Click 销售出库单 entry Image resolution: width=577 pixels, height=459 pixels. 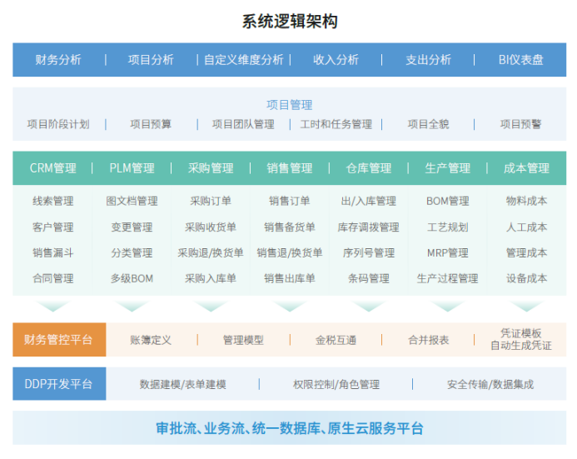pyautogui.click(x=290, y=278)
